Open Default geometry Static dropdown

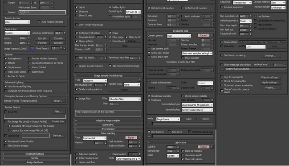tap(245, 21)
